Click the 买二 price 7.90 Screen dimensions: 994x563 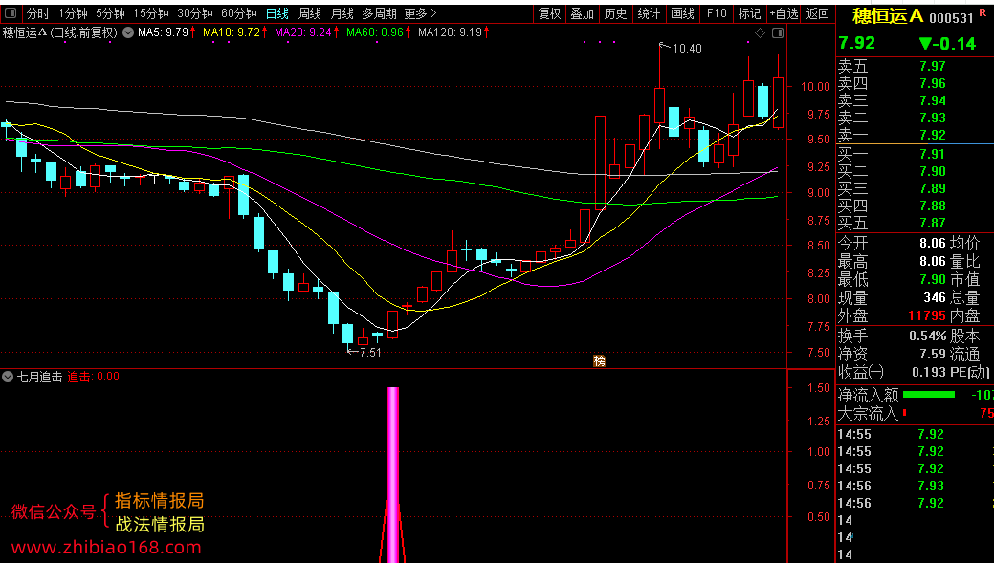coord(933,171)
